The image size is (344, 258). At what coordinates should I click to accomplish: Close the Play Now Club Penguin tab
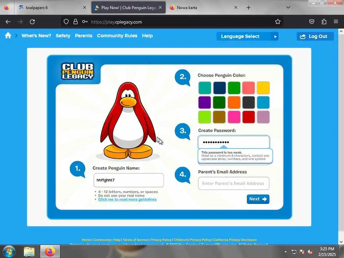160,7
